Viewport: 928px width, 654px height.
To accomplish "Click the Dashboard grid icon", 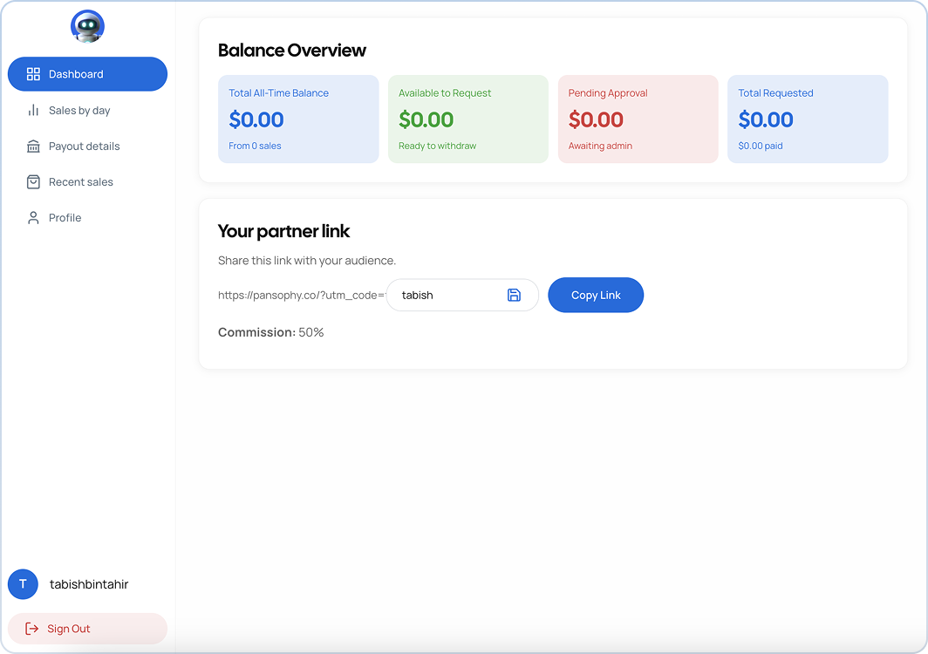I will pyautogui.click(x=33, y=74).
